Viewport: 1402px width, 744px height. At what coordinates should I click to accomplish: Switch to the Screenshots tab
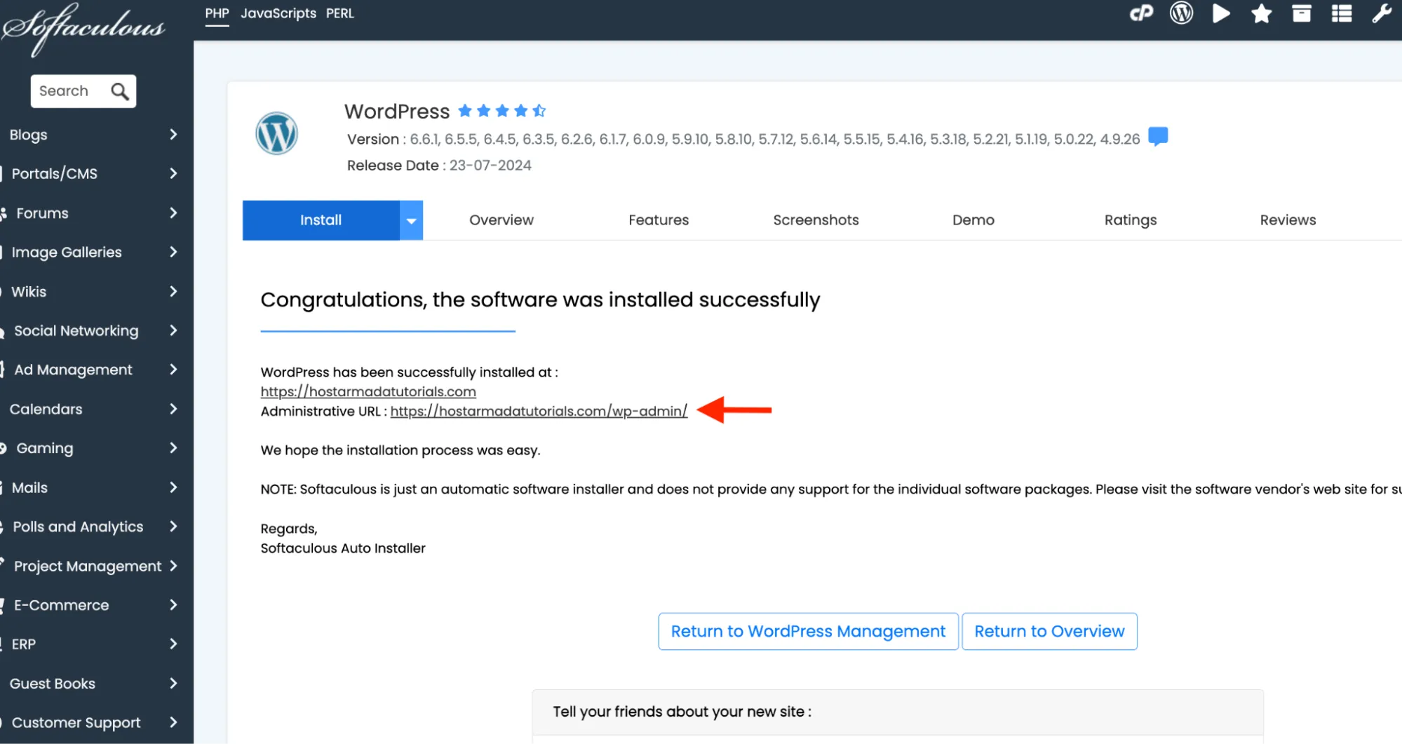816,220
